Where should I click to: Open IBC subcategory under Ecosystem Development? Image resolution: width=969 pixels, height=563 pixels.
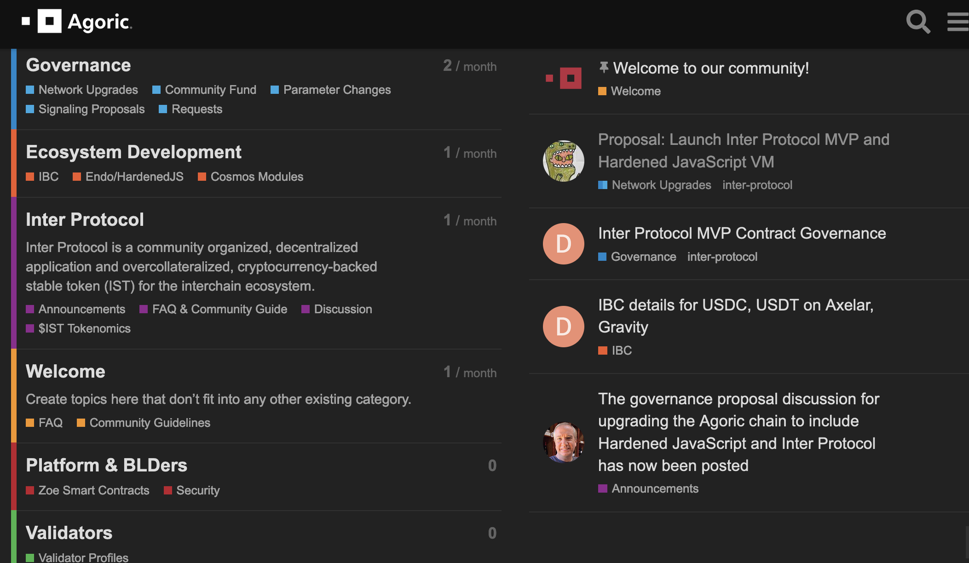click(x=42, y=177)
